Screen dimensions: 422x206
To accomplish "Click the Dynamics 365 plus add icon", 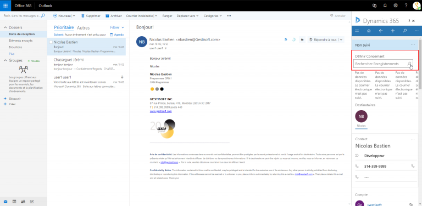I will 393,31.
